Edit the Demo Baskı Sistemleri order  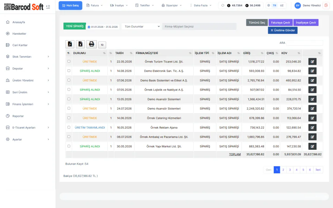[x=313, y=80]
